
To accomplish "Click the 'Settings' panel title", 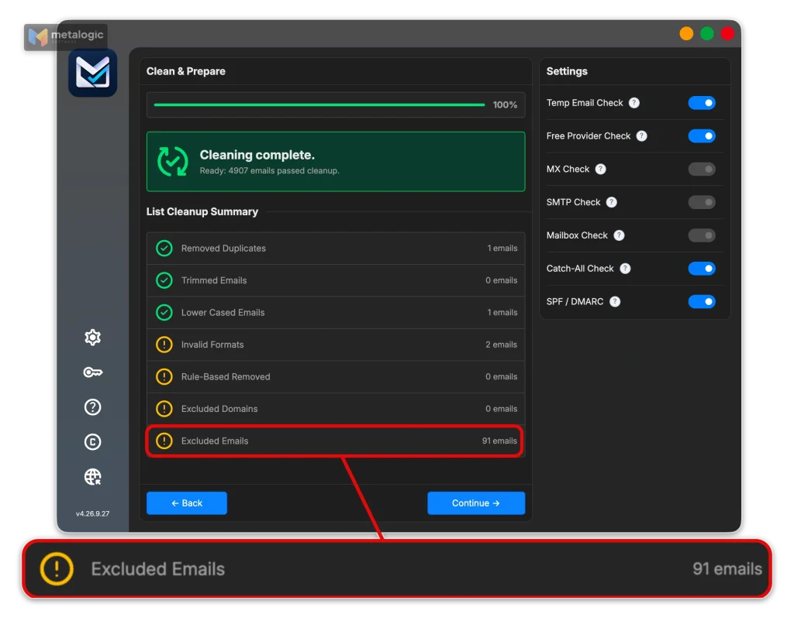I will coord(567,71).
